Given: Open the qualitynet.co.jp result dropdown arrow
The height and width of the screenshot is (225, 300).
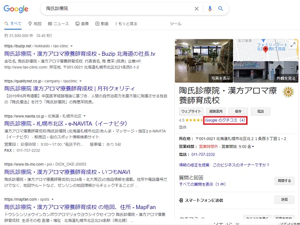Looking at the screenshot, I should tap(81, 81).
